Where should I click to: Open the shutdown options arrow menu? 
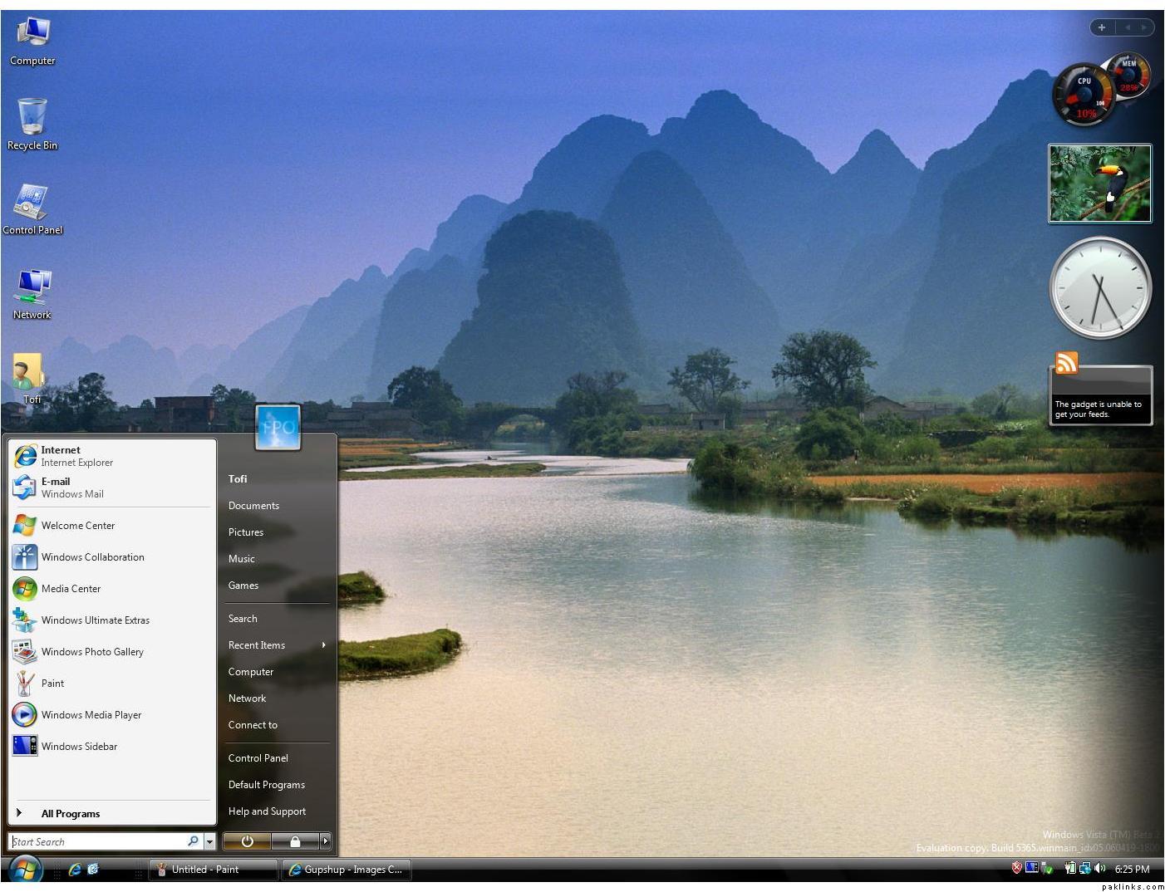pyautogui.click(x=325, y=841)
